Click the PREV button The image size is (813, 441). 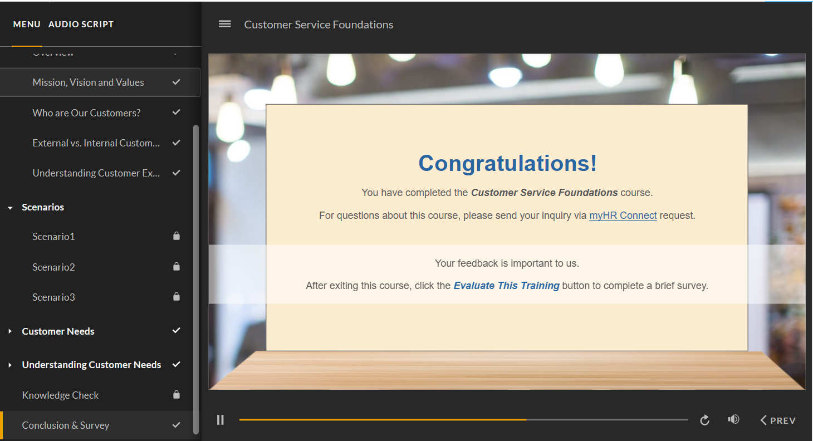coord(778,420)
